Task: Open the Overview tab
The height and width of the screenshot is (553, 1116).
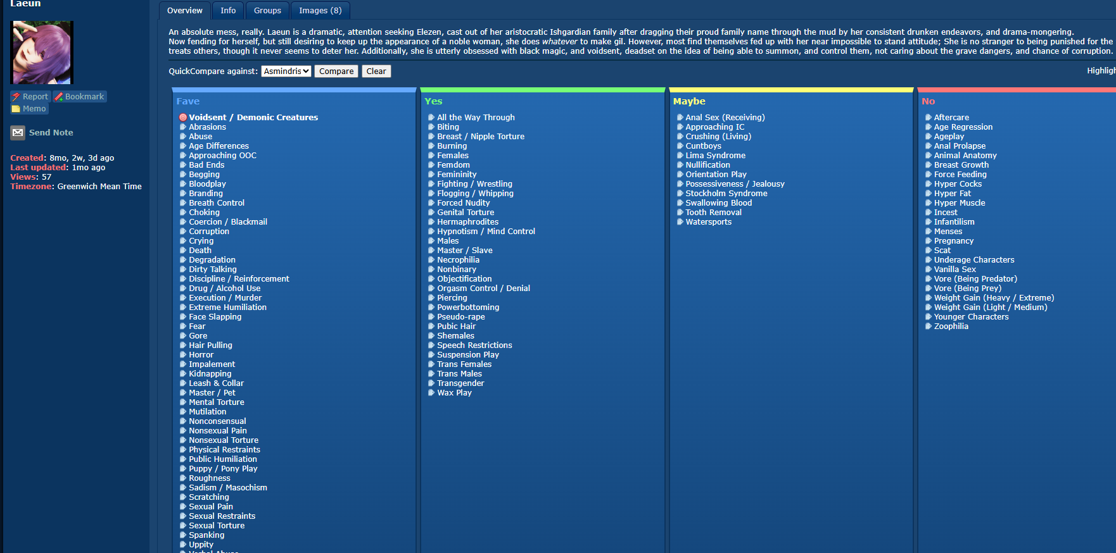Action: (185, 10)
